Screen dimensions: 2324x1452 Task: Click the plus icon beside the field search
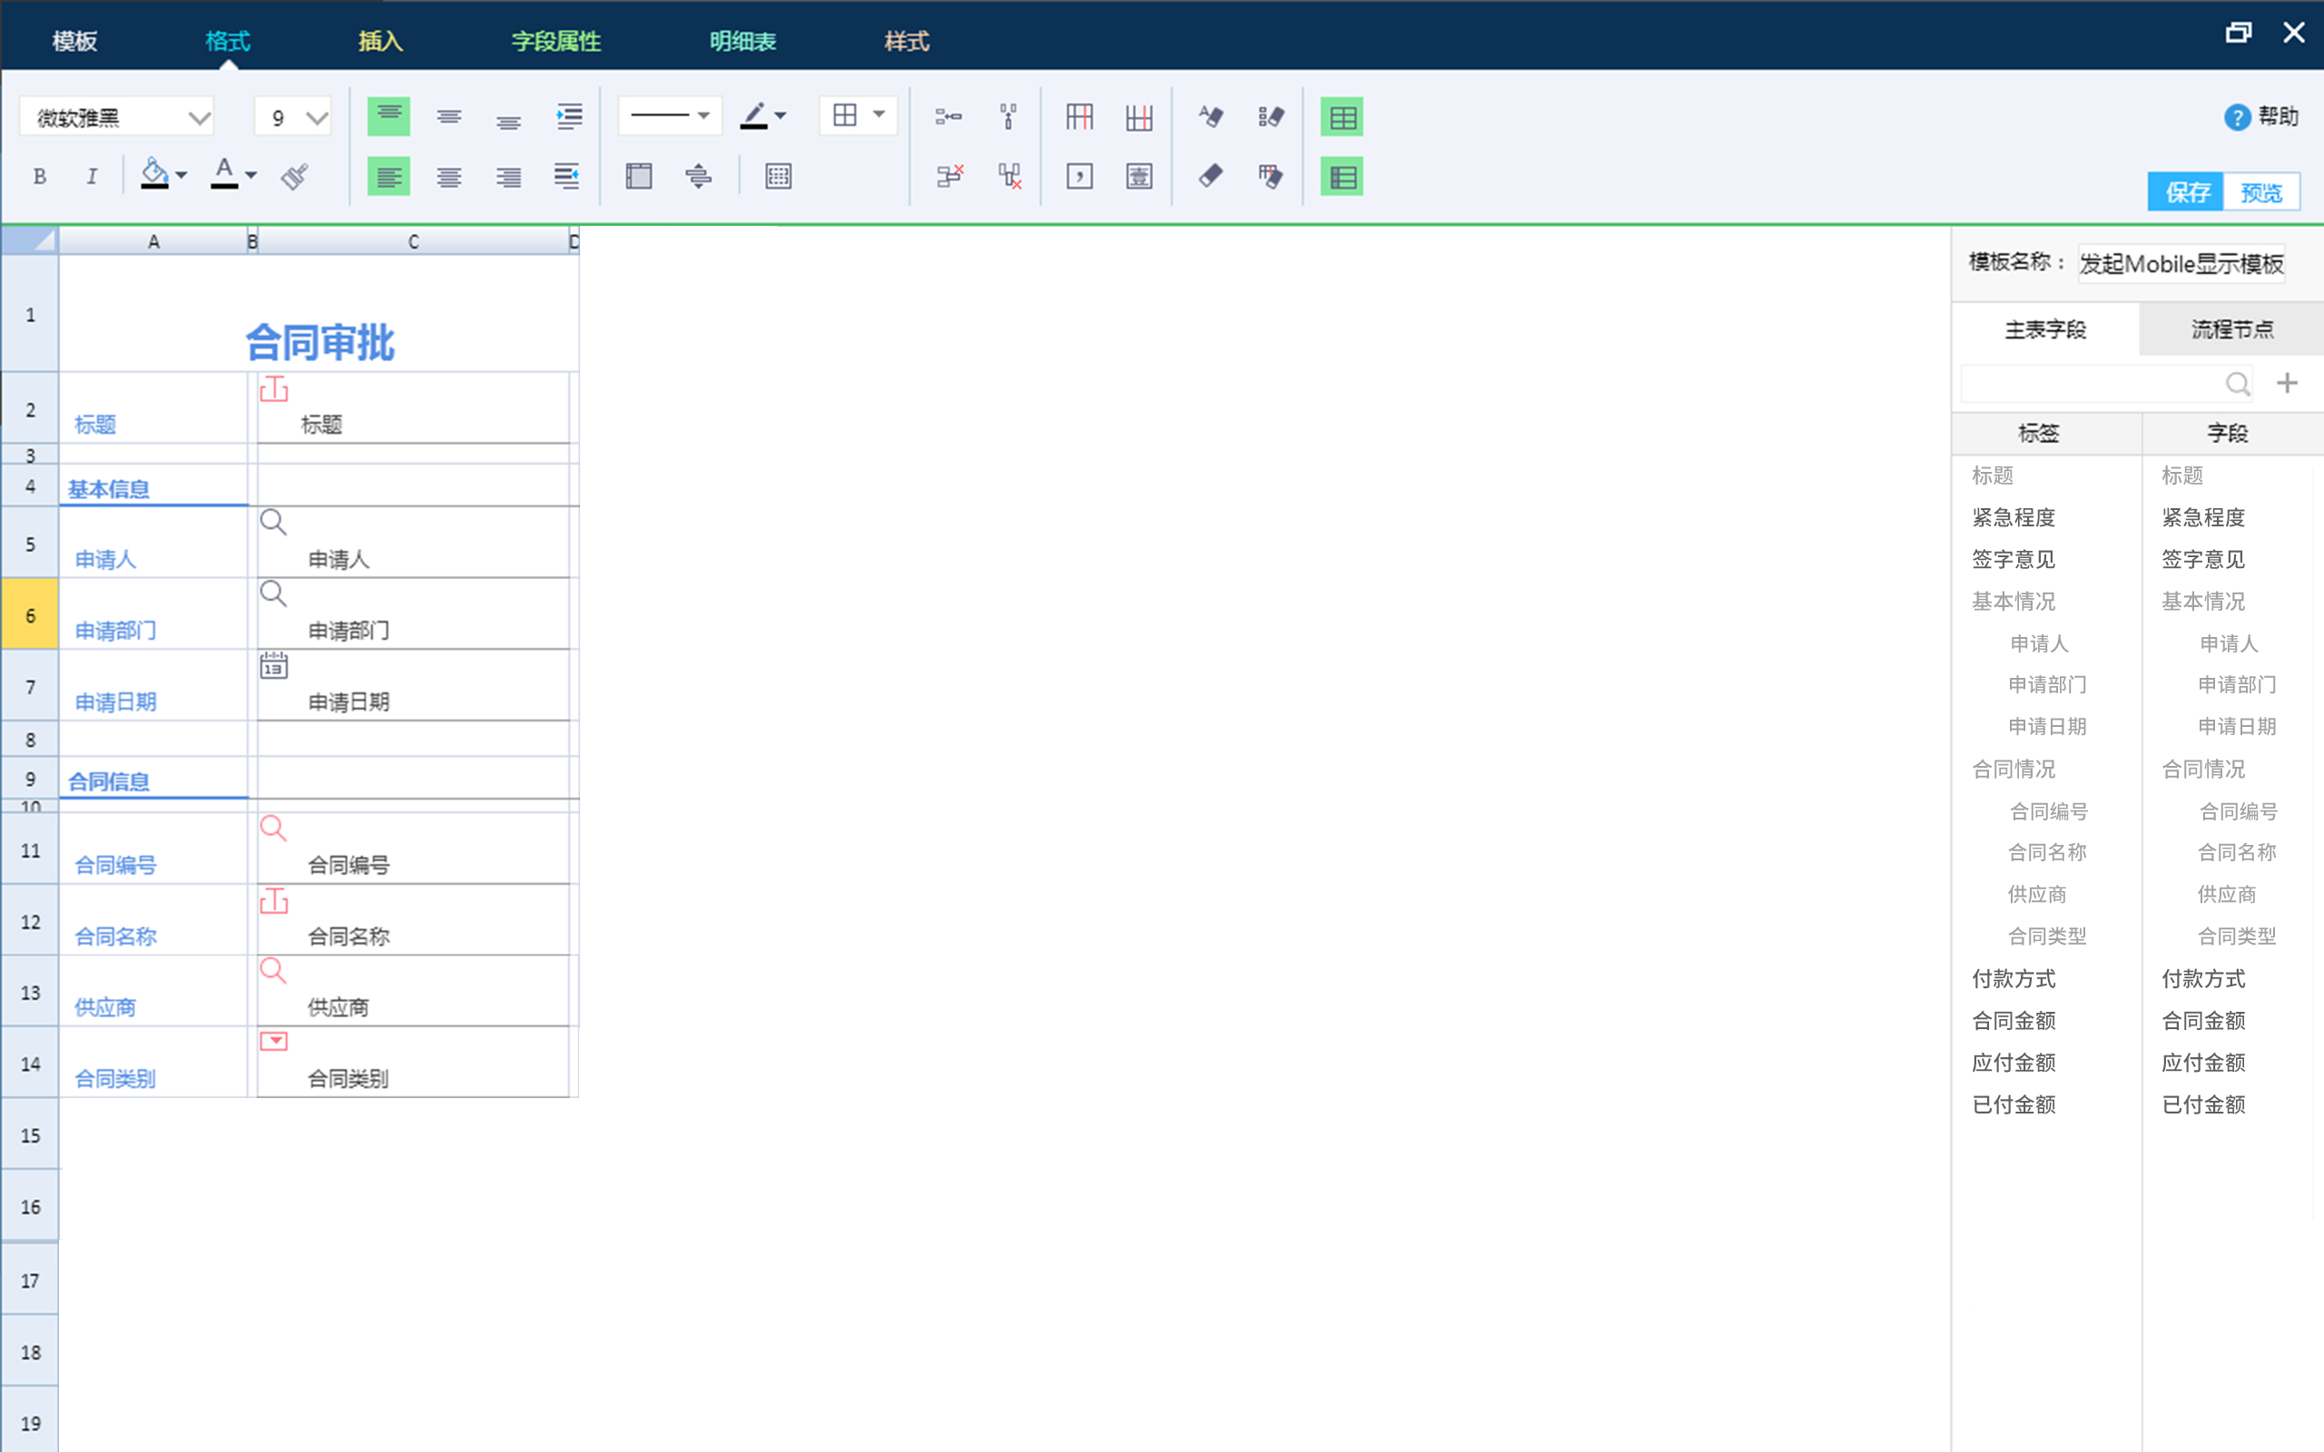2287,383
